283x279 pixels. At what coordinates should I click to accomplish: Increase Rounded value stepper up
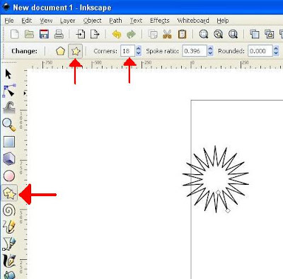pos(276,48)
